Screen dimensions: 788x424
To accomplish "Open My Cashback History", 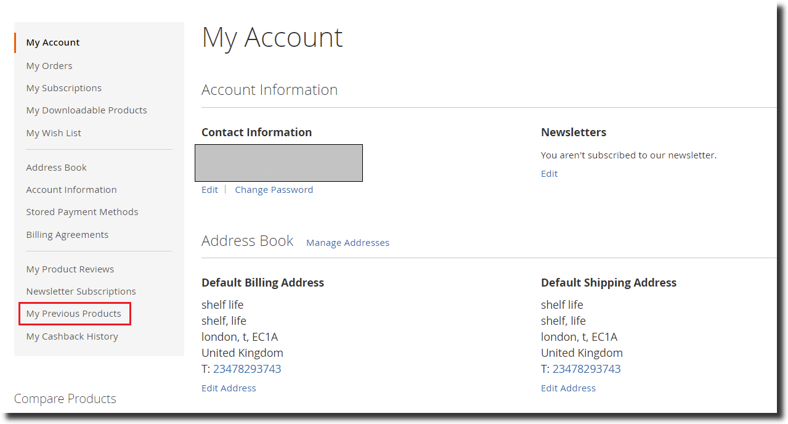I will click(x=72, y=336).
